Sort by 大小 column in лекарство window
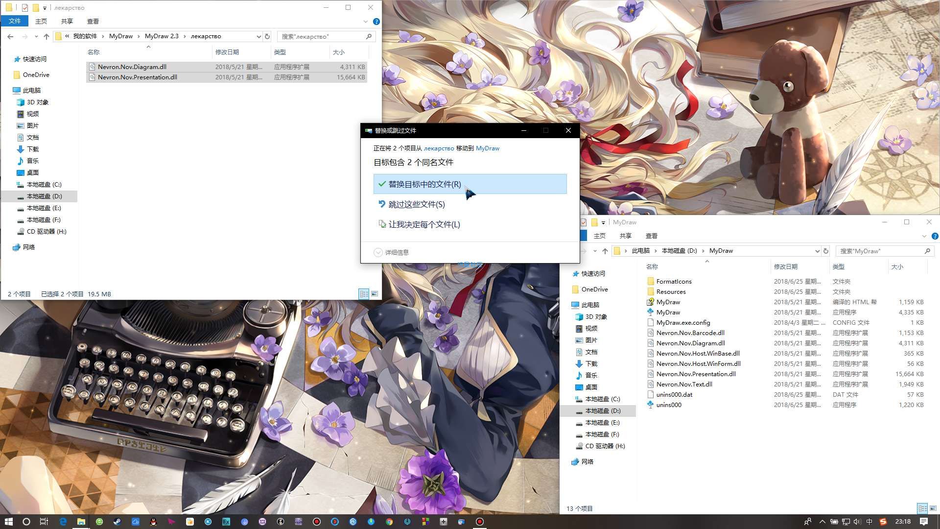The height and width of the screenshot is (529, 940). click(349, 52)
